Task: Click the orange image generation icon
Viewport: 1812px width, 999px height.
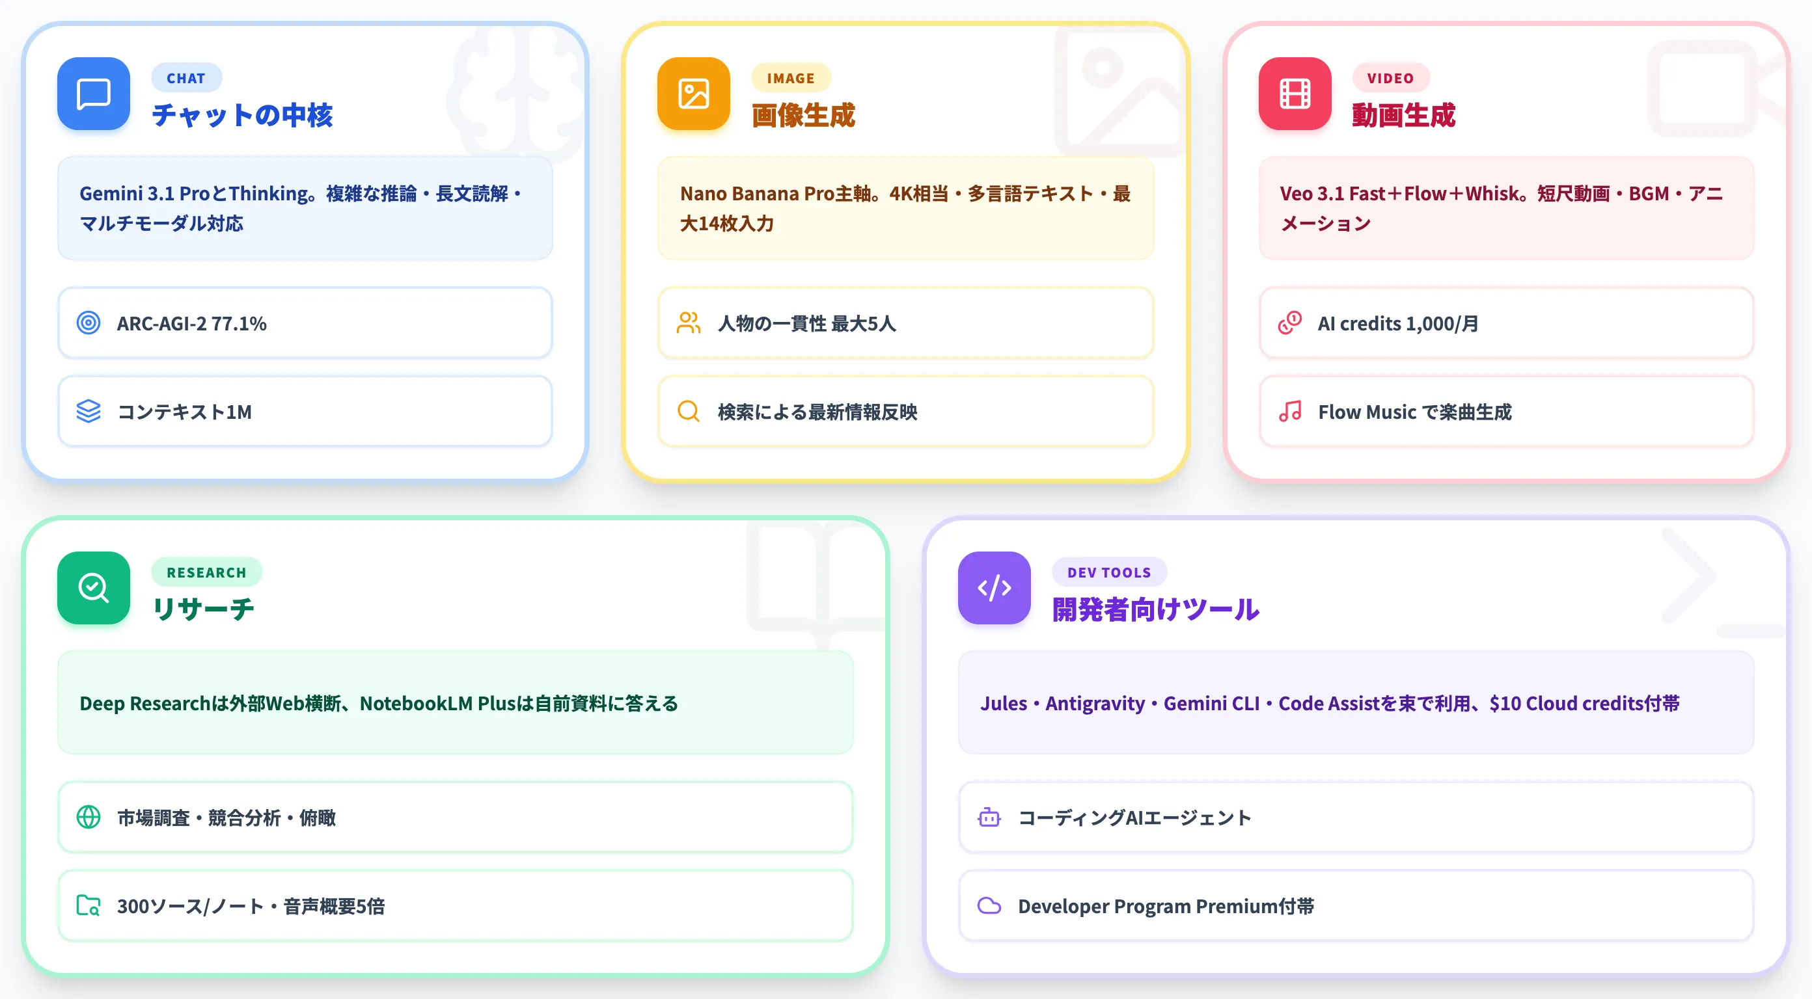Action: (694, 94)
